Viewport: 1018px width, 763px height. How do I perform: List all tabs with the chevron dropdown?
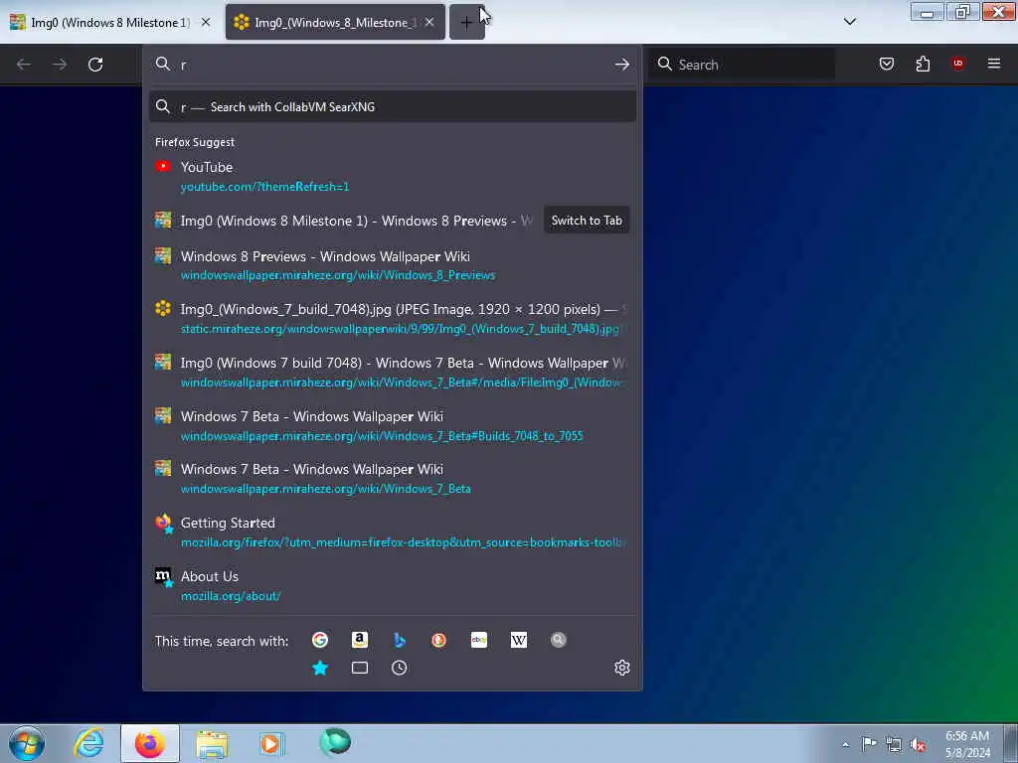[x=849, y=22]
